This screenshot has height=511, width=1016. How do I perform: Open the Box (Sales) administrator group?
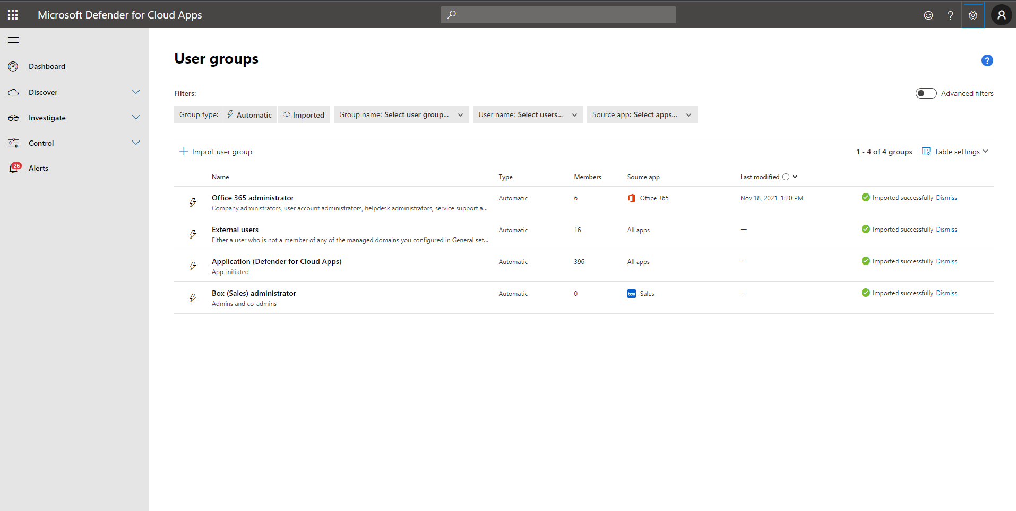coord(254,293)
